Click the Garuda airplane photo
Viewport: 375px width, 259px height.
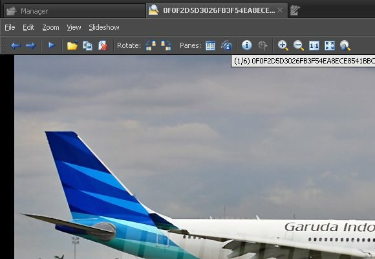point(195,157)
